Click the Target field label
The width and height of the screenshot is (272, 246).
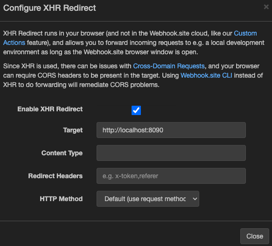73,130
